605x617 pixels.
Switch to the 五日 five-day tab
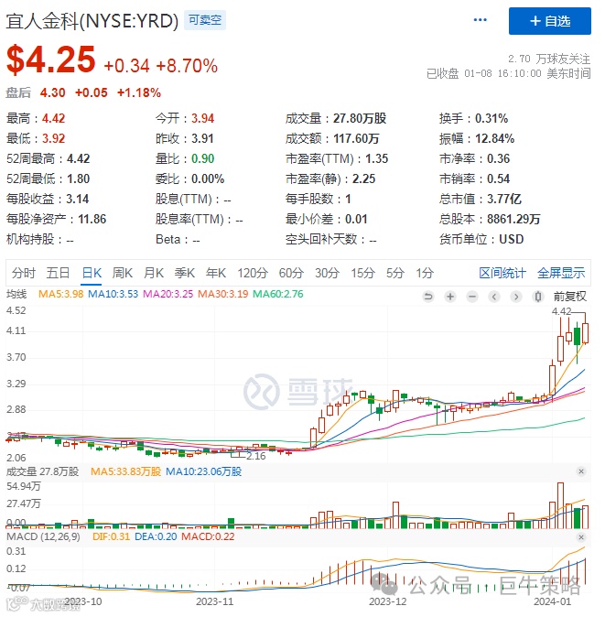58,273
